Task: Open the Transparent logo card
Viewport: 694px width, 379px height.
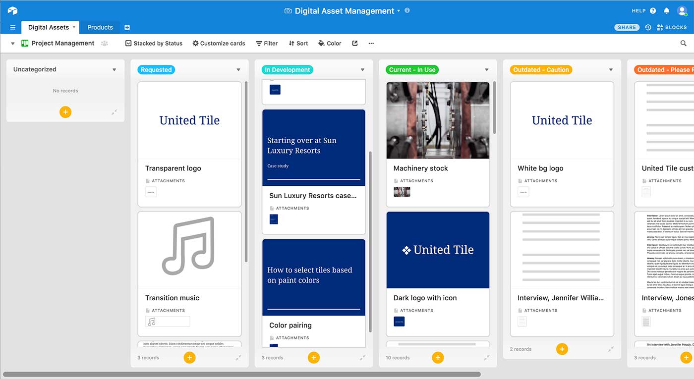Action: point(189,144)
